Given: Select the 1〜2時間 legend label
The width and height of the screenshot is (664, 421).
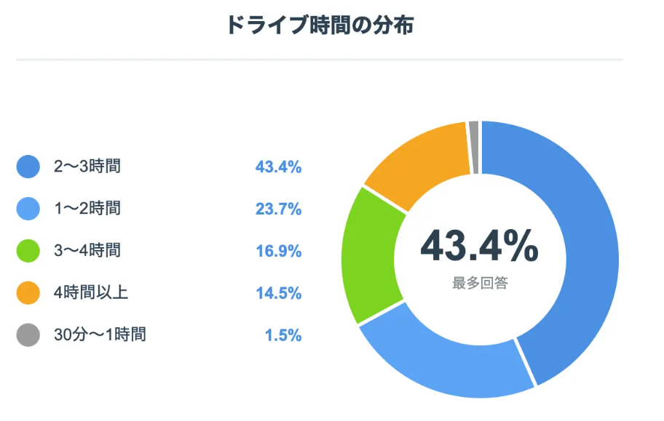Looking at the screenshot, I should coord(87,209).
